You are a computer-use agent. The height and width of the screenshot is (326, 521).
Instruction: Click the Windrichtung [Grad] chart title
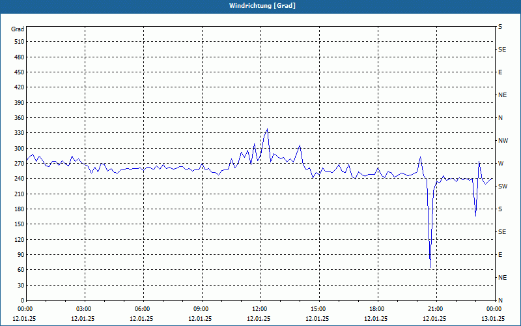262,6
